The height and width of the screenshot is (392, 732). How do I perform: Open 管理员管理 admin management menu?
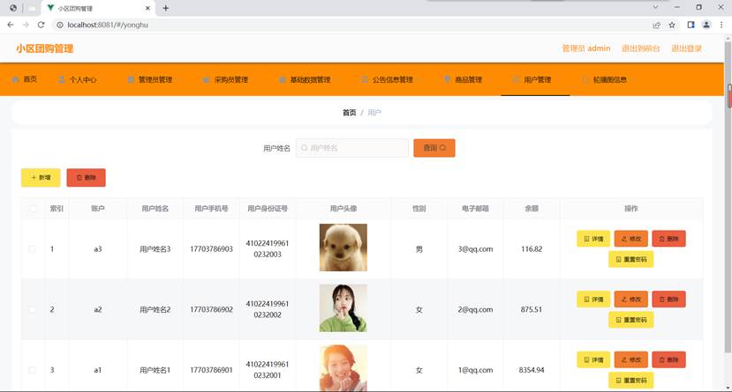(x=150, y=79)
